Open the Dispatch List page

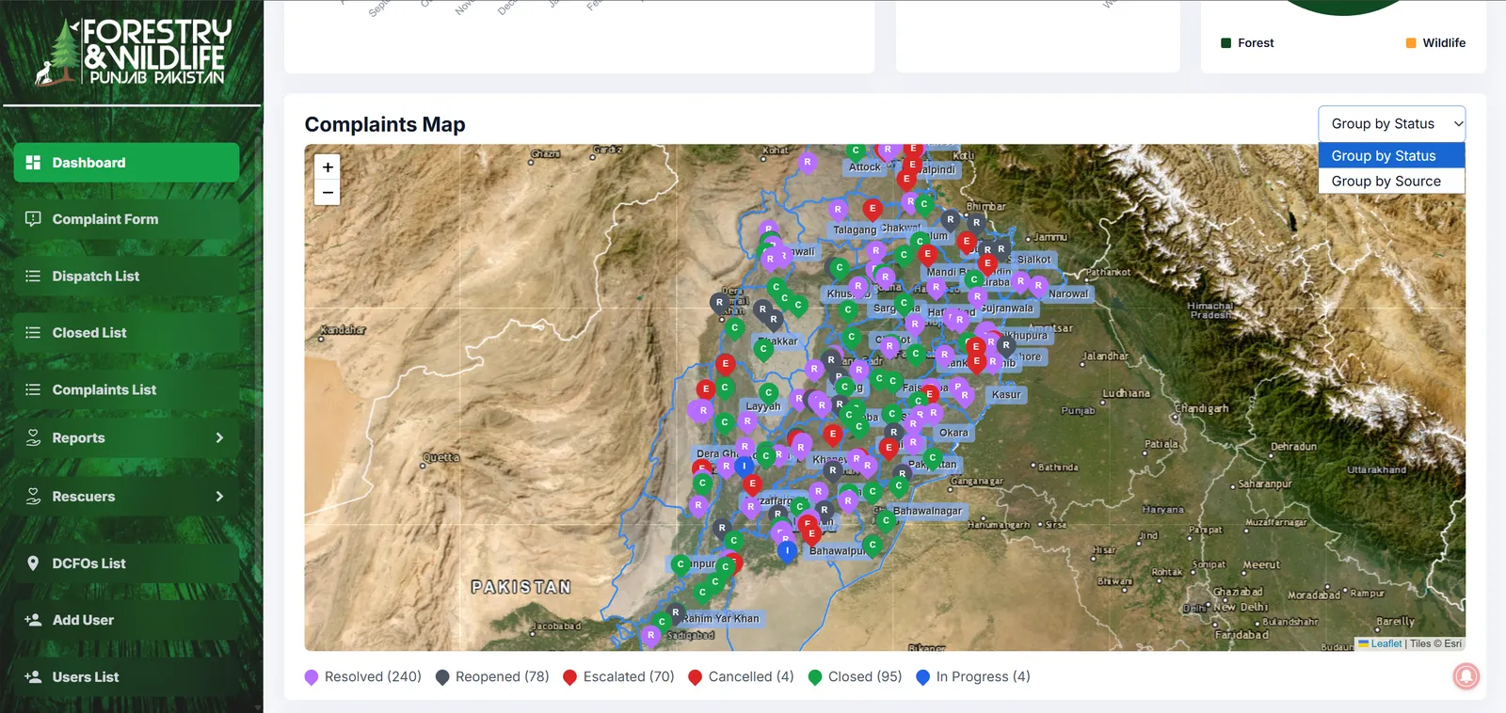tap(126, 277)
